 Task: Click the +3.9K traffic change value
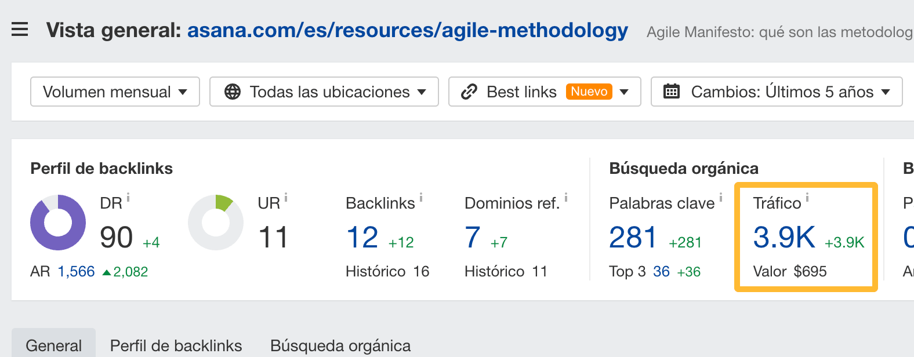(844, 242)
